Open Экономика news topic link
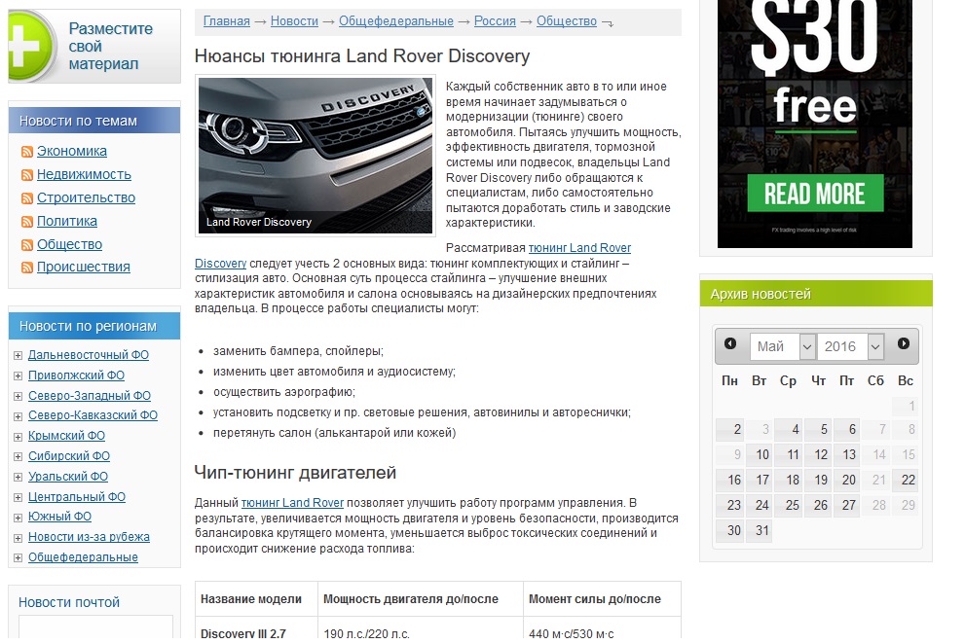 pyautogui.click(x=71, y=151)
